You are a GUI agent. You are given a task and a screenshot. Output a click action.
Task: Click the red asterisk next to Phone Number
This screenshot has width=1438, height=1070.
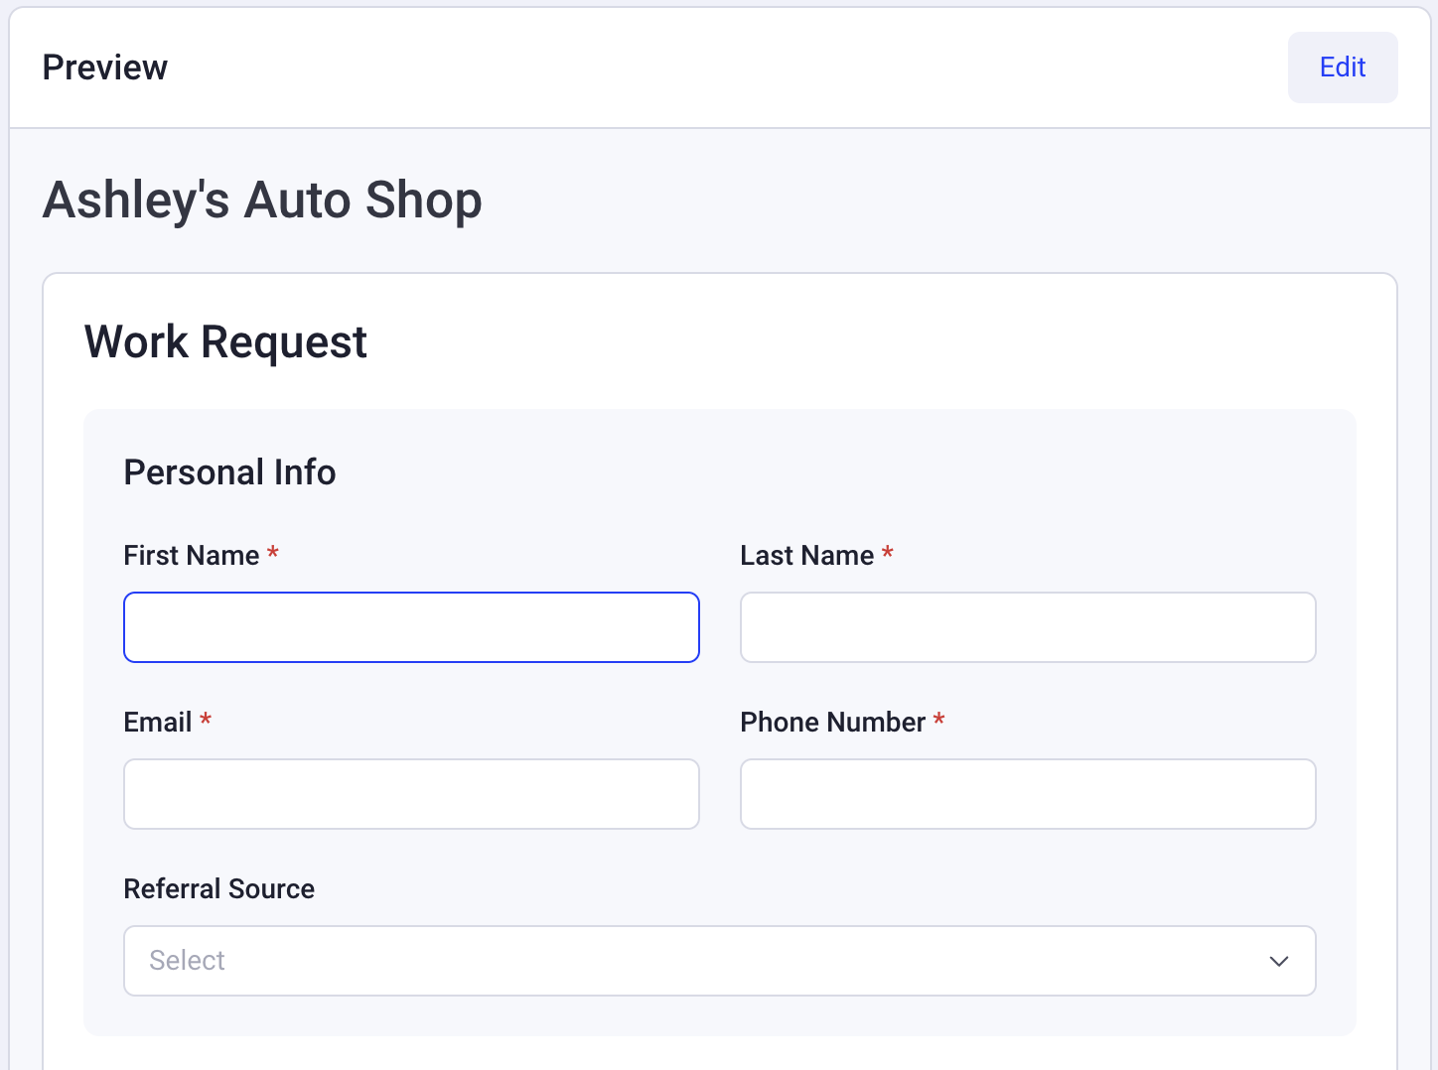point(938,719)
